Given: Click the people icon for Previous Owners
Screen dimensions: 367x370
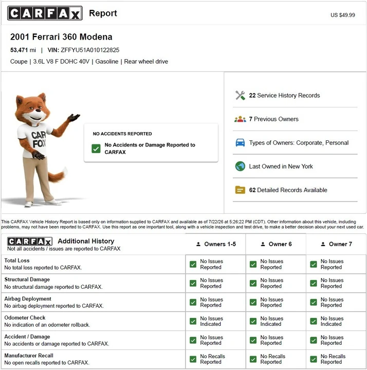Looking at the screenshot, I should click(240, 119).
